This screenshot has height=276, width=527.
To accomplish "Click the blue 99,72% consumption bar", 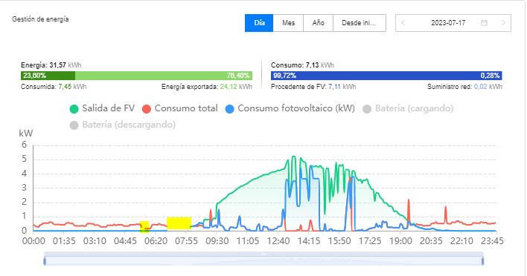I will pyautogui.click(x=386, y=76).
